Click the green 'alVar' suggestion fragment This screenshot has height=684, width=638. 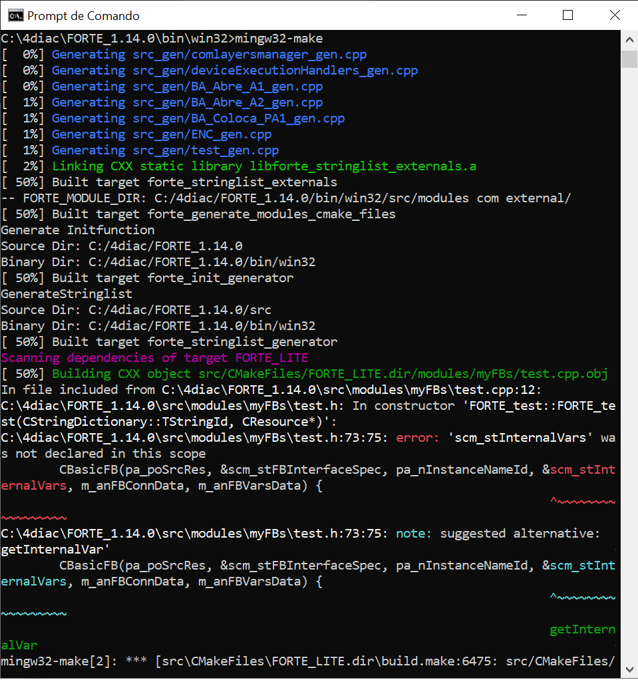(19, 645)
